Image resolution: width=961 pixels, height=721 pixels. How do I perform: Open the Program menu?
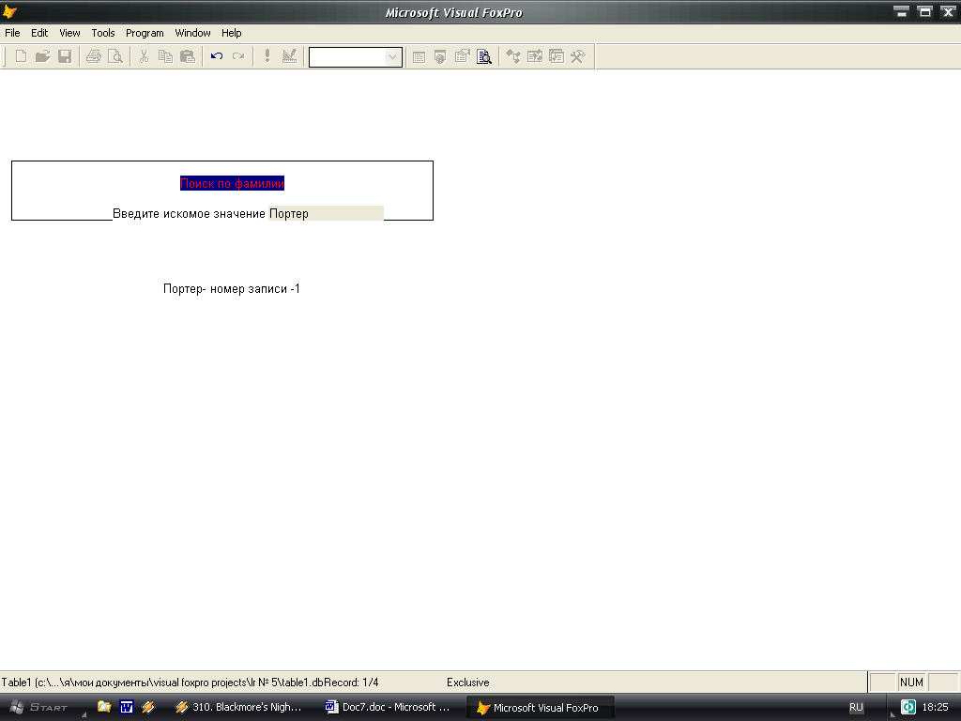click(x=145, y=33)
